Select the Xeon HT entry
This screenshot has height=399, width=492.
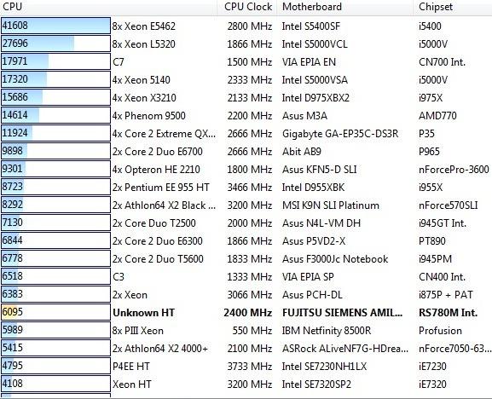click(x=132, y=384)
